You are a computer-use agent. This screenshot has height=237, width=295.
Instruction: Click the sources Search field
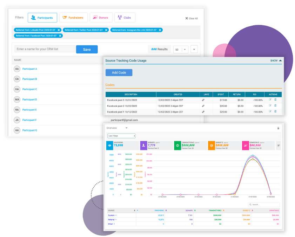tap(264, 205)
